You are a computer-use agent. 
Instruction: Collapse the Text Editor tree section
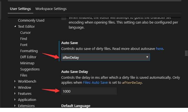(15, 27)
